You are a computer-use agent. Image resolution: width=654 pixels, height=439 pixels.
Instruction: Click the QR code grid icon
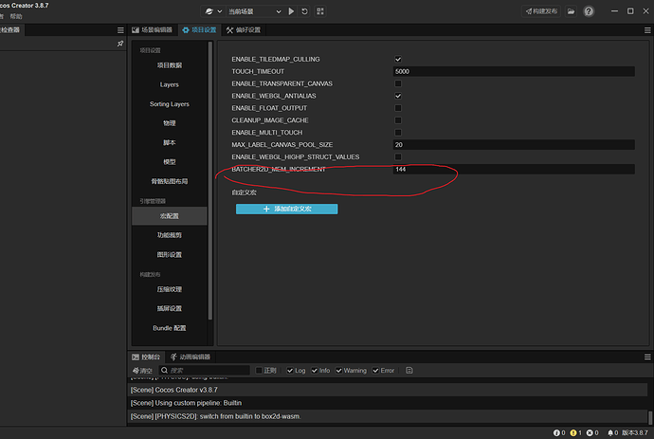(320, 11)
